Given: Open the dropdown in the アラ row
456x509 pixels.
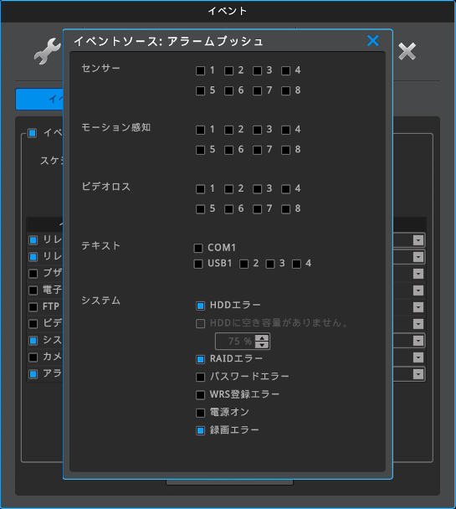Looking at the screenshot, I should 418,374.
